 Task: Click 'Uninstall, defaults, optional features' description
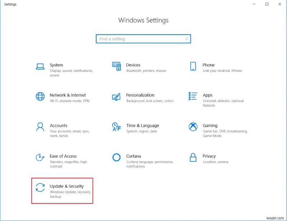pos(223,103)
